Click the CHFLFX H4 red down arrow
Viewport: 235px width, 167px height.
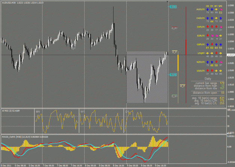208,27
